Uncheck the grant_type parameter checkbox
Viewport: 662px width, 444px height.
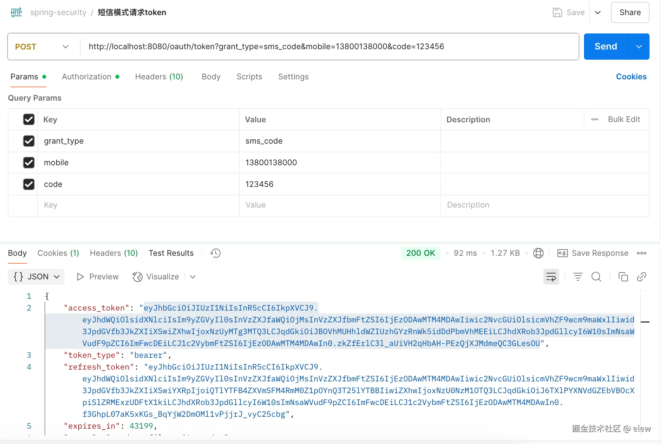tap(29, 141)
